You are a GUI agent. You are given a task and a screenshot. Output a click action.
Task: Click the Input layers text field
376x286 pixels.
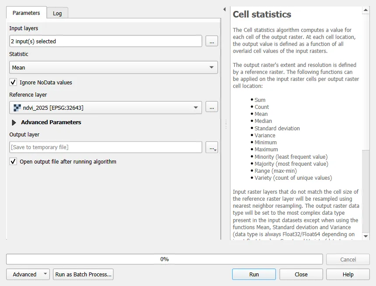[x=105, y=41]
